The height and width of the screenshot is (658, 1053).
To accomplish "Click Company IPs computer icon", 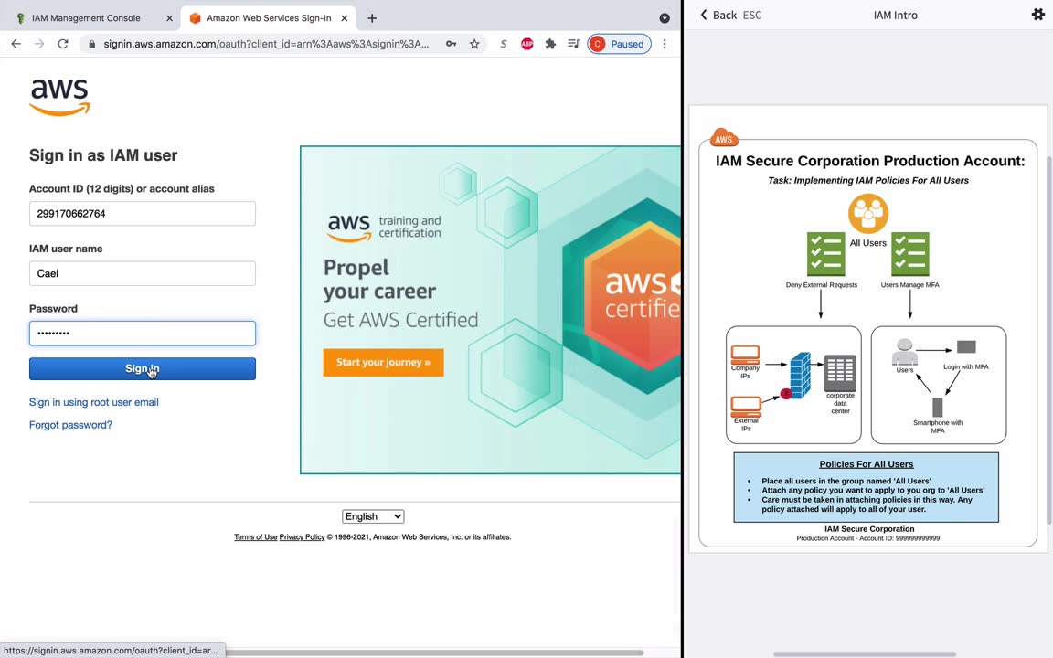I will [746, 354].
